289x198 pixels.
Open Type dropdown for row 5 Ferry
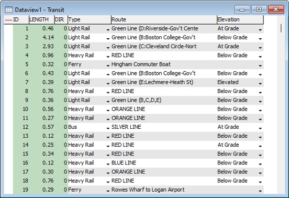click(x=108, y=65)
